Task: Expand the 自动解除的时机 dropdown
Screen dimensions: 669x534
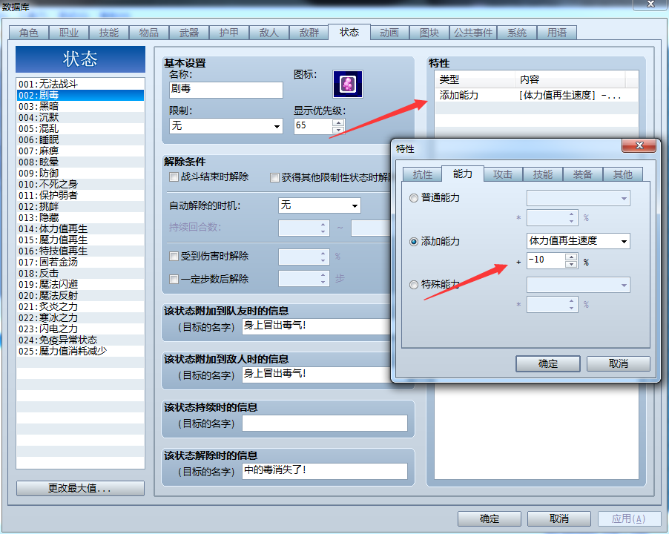Action: [x=319, y=205]
